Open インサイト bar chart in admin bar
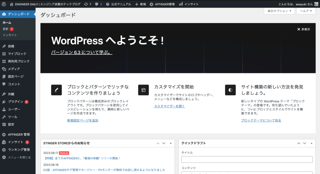Screen dimensions: 320x174 pos(181,4)
